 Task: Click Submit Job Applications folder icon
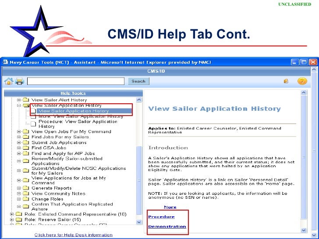pyautogui.click(x=26, y=142)
